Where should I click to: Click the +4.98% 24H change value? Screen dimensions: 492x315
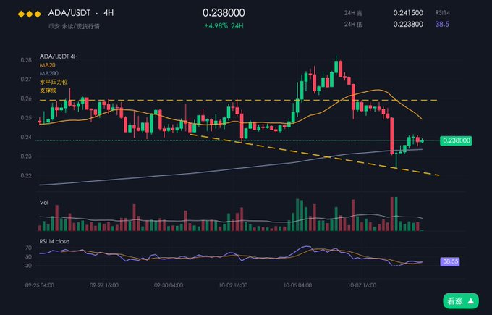224,26
